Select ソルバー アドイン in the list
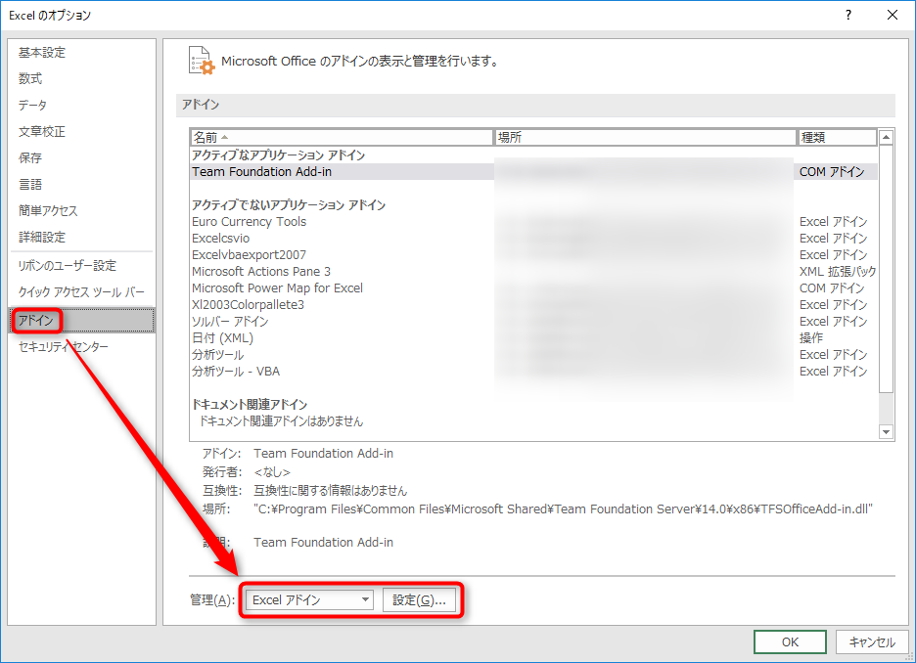This screenshot has height=663, width=916. [x=230, y=322]
